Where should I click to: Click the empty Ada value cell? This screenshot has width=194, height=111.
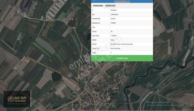point(131,27)
